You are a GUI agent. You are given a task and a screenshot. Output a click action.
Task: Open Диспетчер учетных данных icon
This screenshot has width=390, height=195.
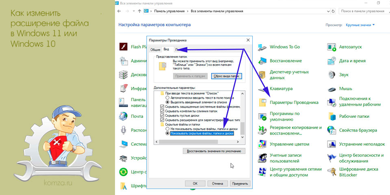262,75
